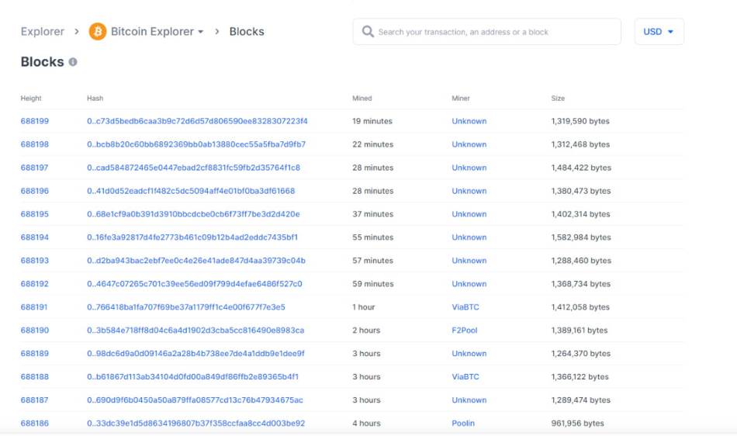Viewport: 737px width, 436px height.
Task: Click the Blocks breadcrumb item
Action: coord(247,32)
